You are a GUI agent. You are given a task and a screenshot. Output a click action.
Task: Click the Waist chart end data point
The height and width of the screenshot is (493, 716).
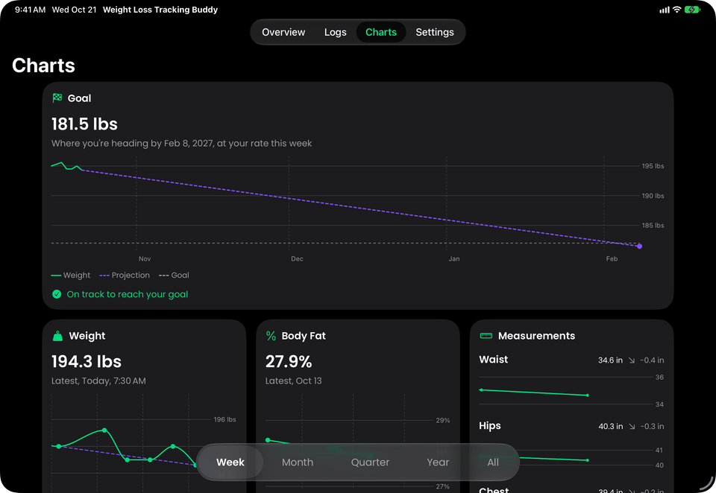(587, 395)
